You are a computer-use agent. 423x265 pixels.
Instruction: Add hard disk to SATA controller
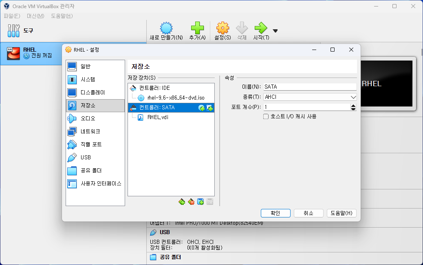tap(209, 108)
